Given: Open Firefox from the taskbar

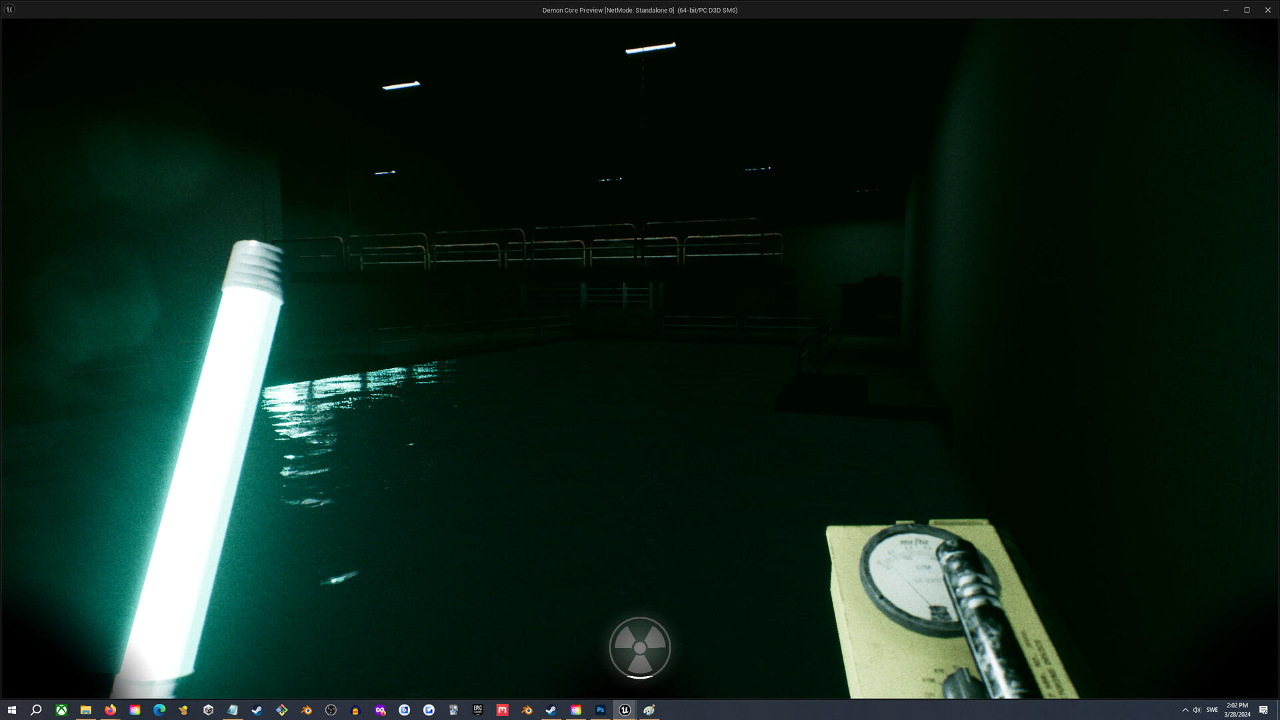Looking at the screenshot, I should [110, 710].
